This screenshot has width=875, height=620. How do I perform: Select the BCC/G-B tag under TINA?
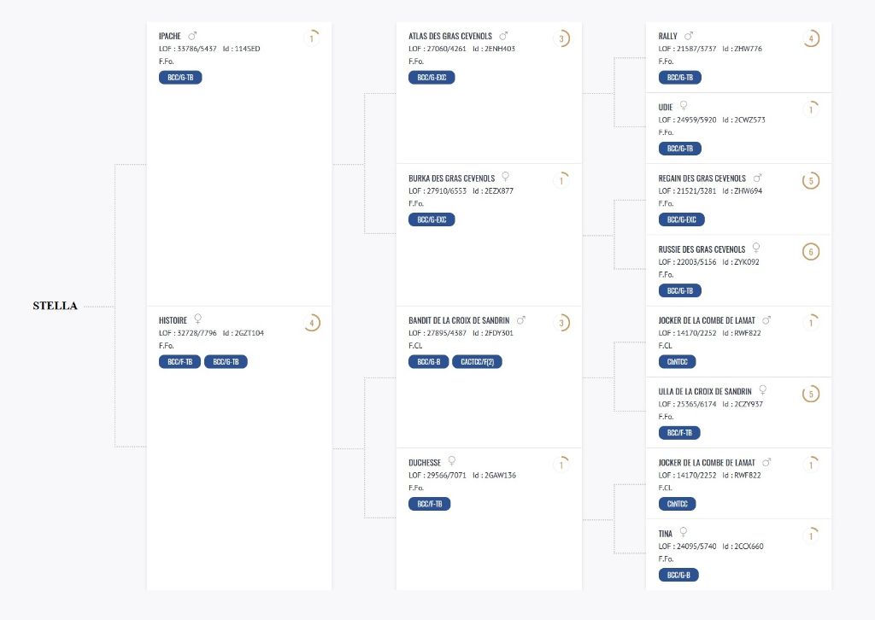[678, 575]
